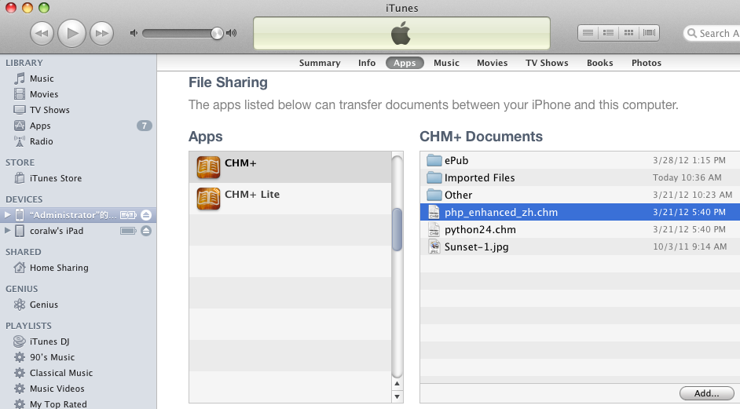The height and width of the screenshot is (409, 740).
Task: Eject coralw's iPad
Action: [146, 231]
